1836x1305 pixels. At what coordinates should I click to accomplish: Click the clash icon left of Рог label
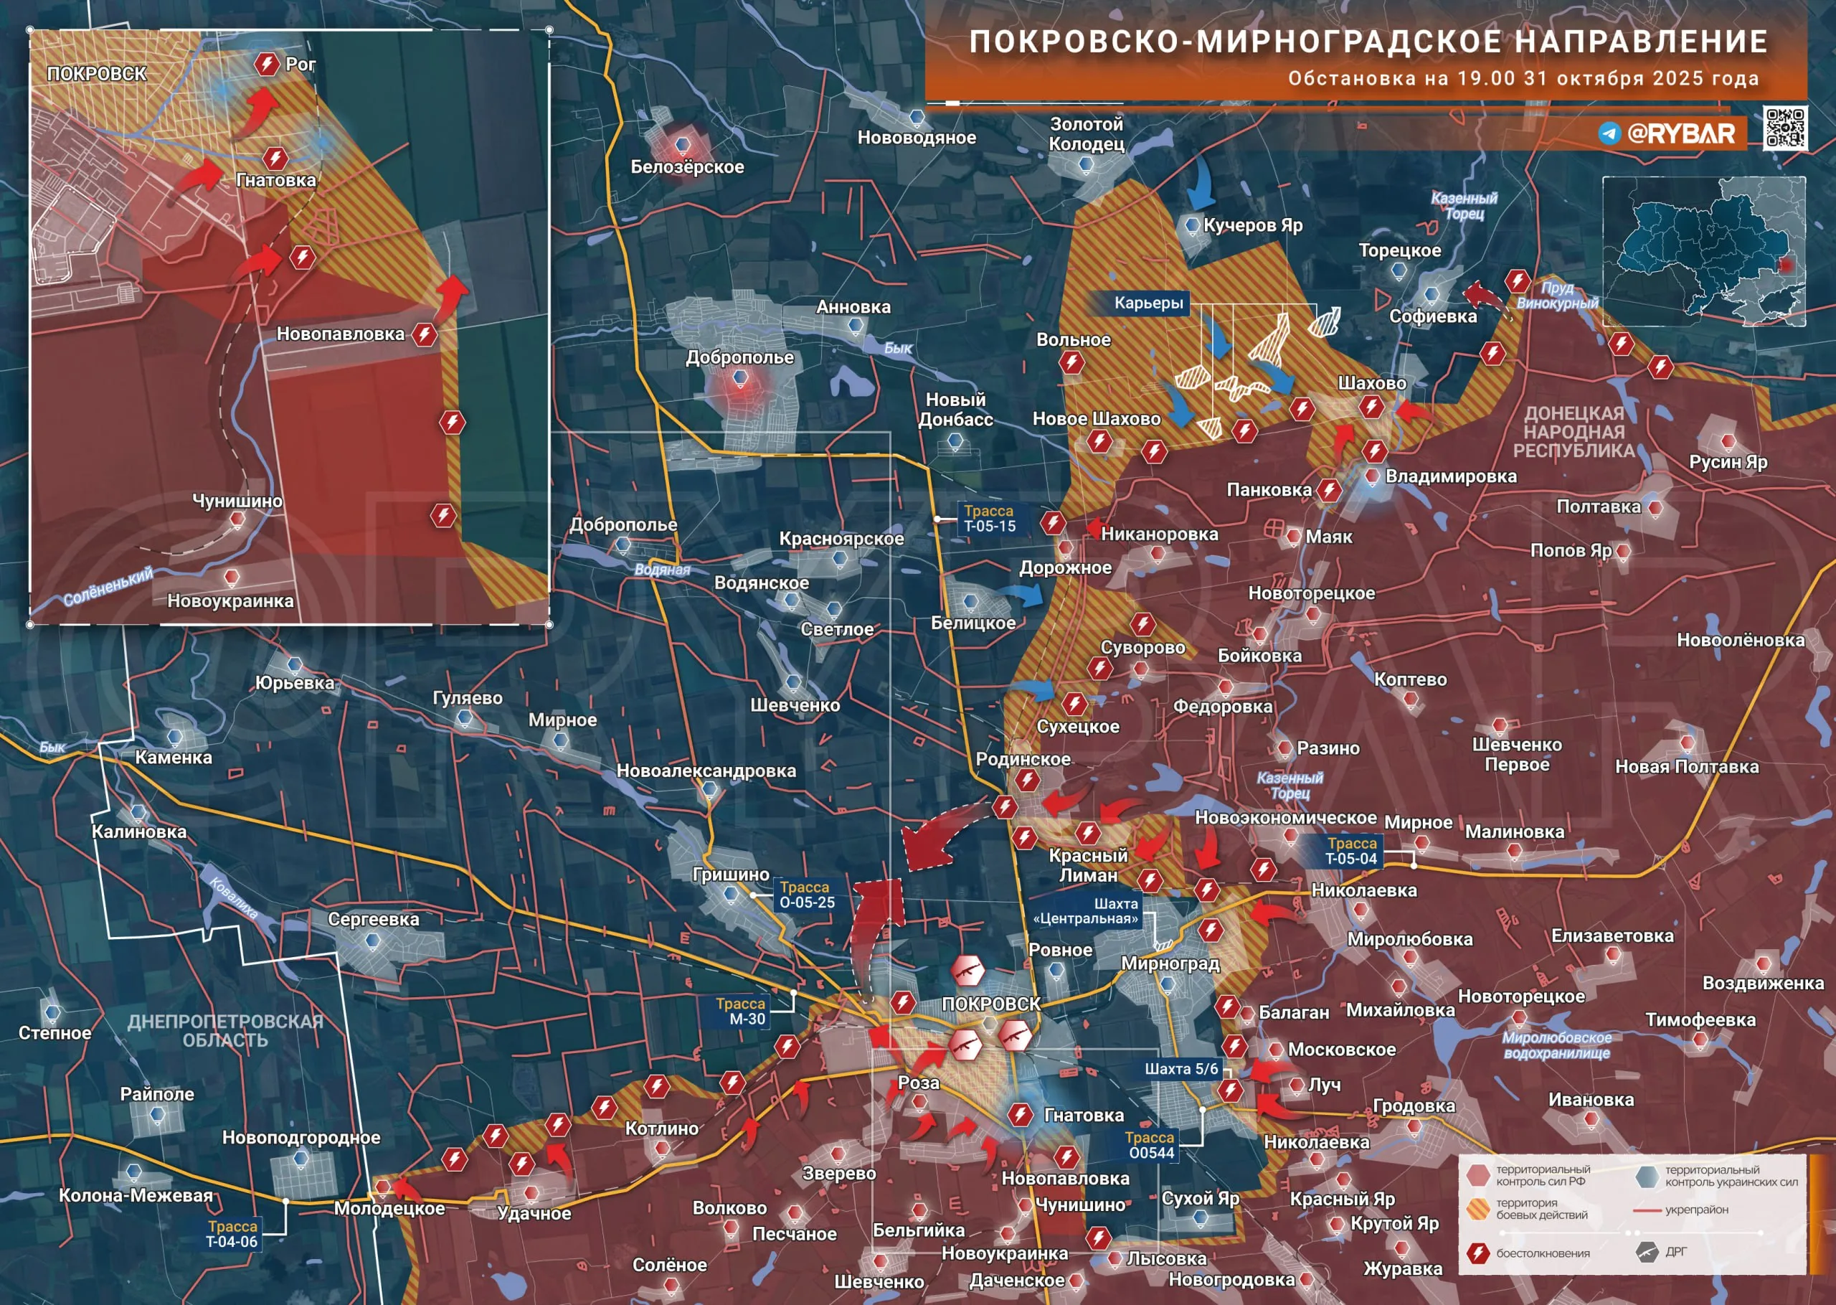coord(266,63)
